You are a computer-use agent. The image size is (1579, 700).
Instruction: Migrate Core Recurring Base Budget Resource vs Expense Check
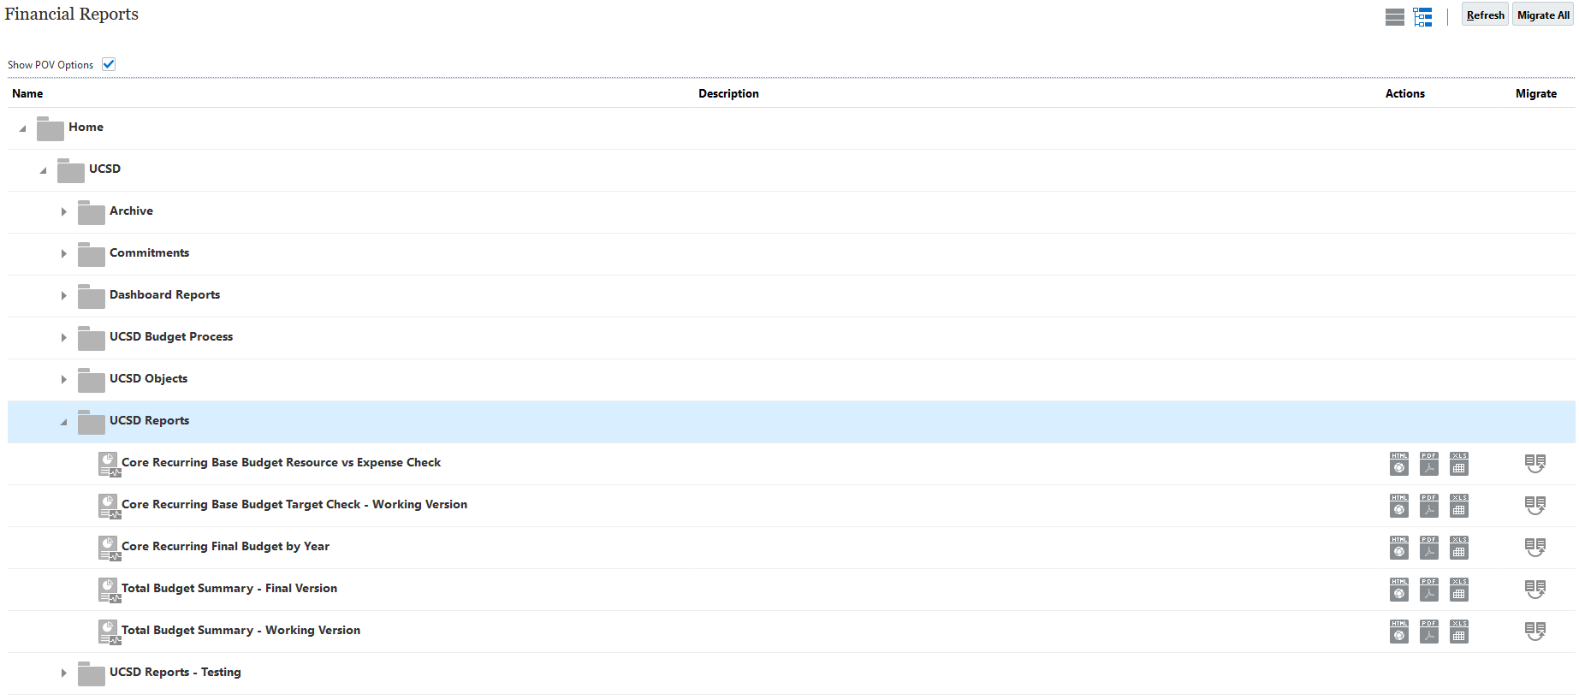1534,464
